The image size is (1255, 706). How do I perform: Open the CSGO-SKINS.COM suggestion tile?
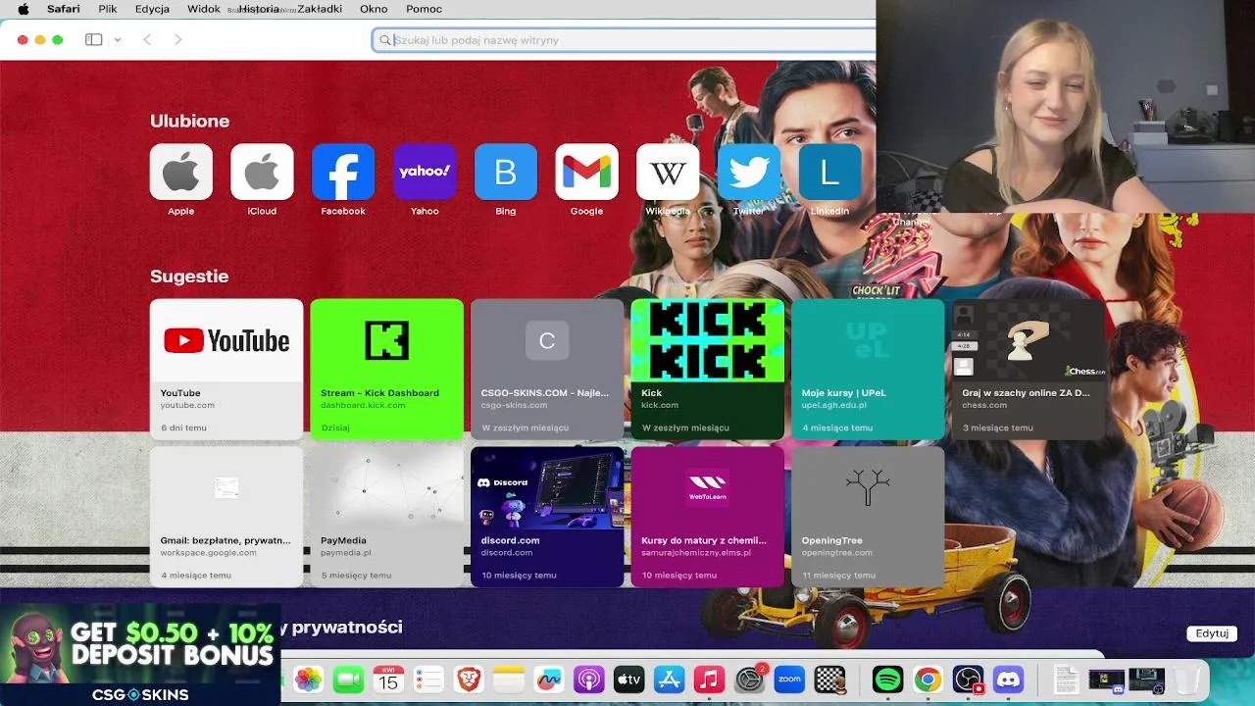click(547, 370)
